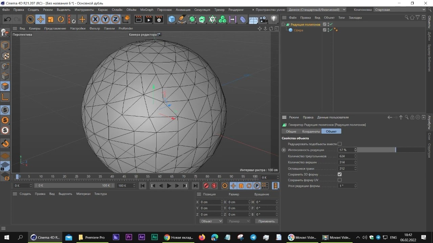The height and width of the screenshot is (243, 433).
Task: Toggle X axis lock
Action: click(95, 19)
